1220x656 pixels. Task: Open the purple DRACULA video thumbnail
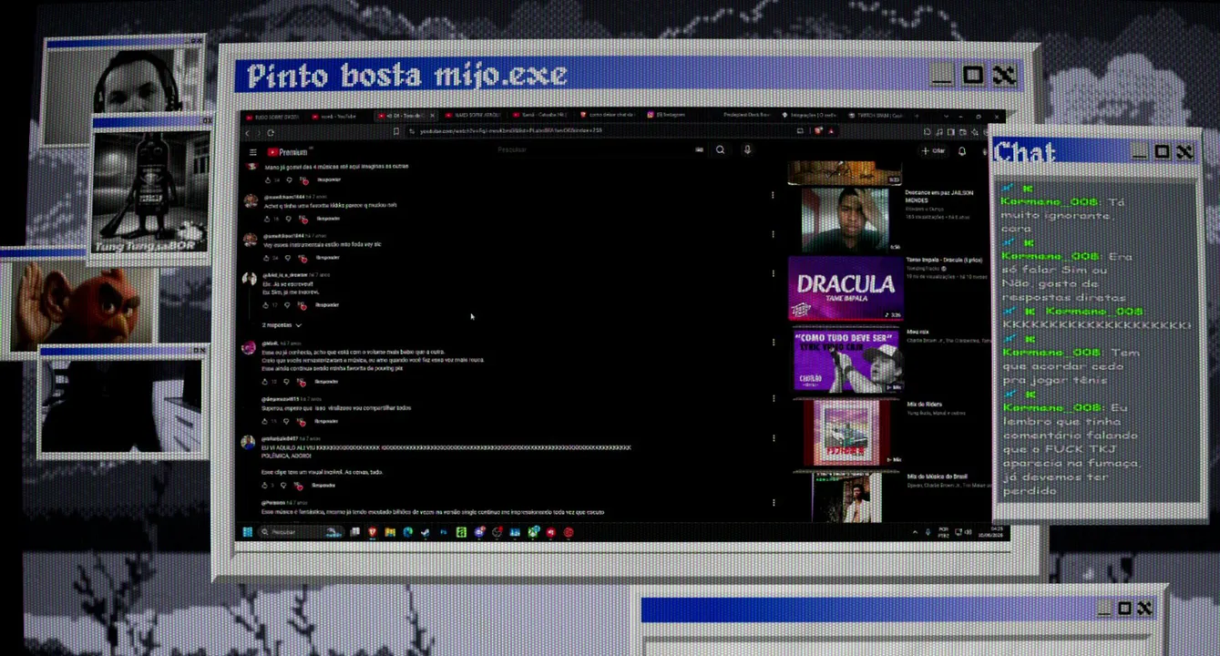click(x=846, y=289)
